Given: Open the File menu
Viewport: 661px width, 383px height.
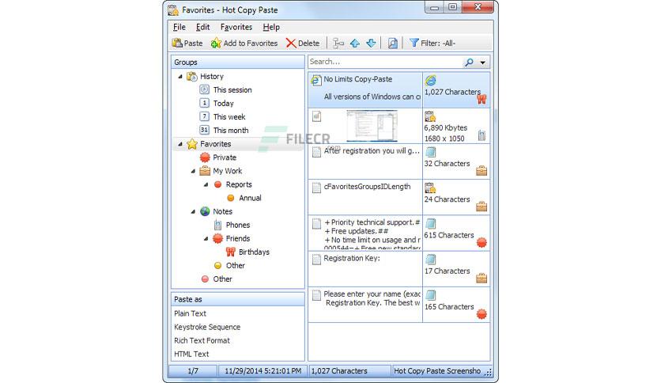Looking at the screenshot, I should [x=179, y=27].
